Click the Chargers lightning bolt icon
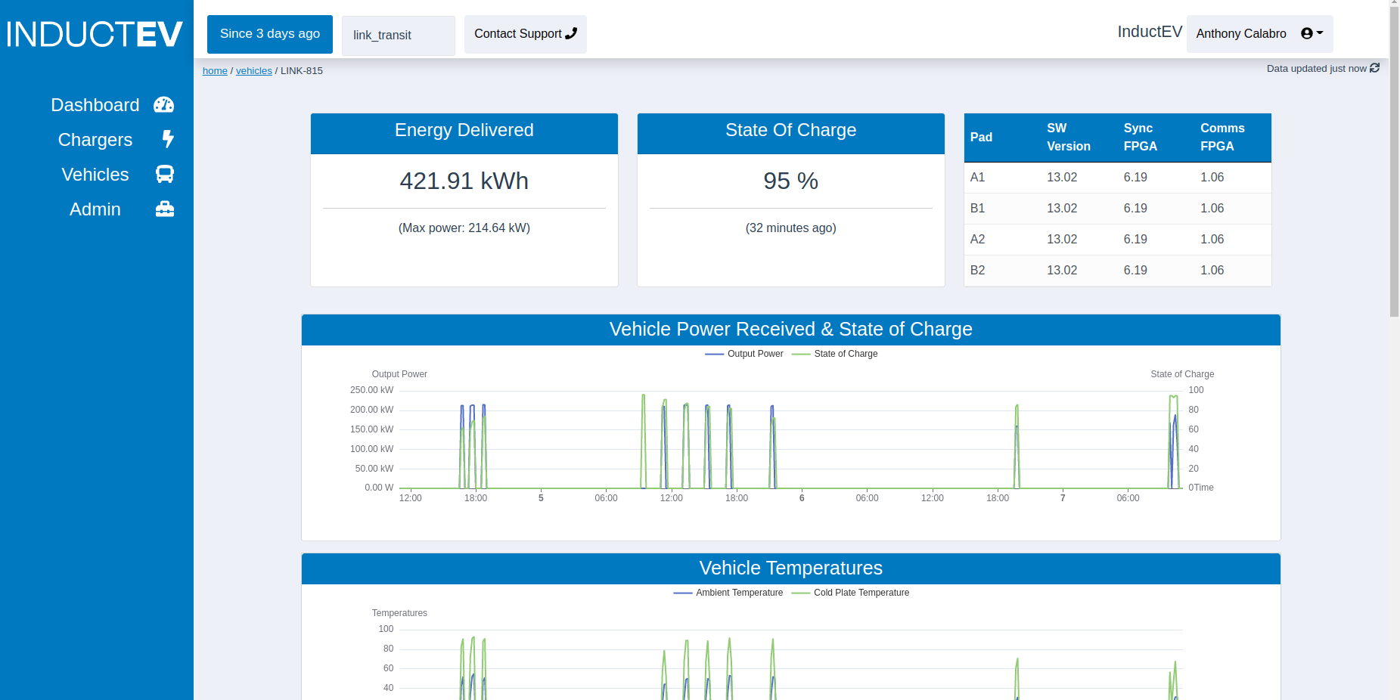This screenshot has height=700, width=1400. 167,140
